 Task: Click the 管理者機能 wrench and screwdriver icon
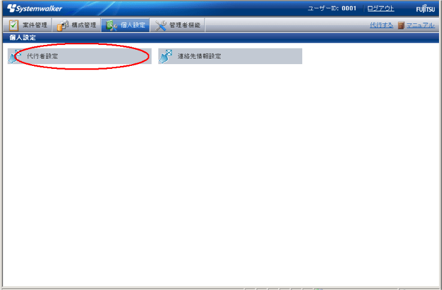pos(161,25)
